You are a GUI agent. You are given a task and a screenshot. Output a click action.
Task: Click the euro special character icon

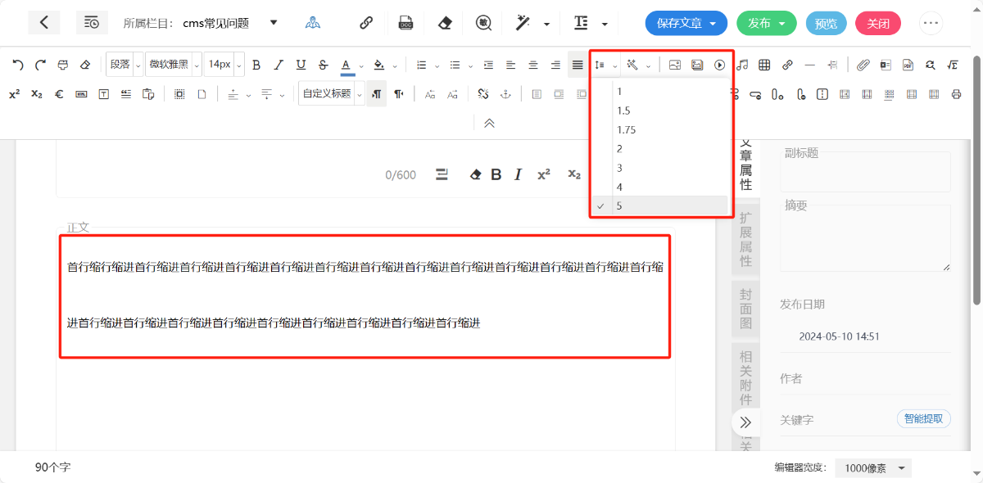[x=59, y=94]
